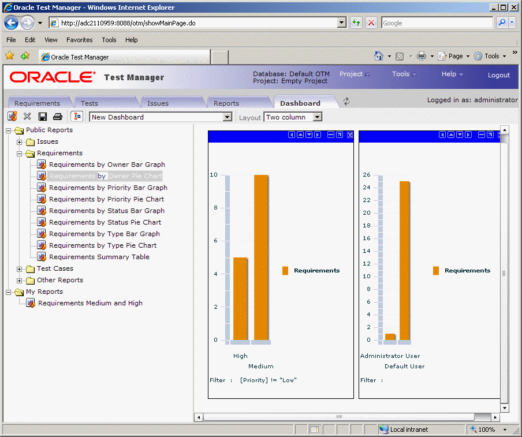The width and height of the screenshot is (522, 437).
Task: Click the browser Stop icon
Action: [371, 23]
